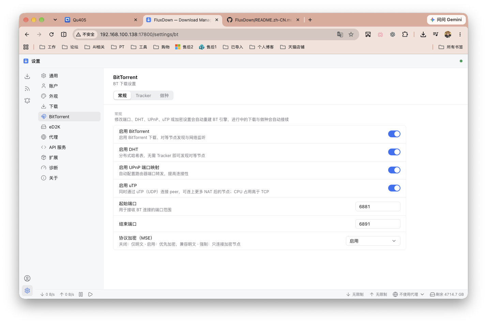Disable UPnP port mapping switch
This screenshot has height=324, width=487.
394,170
